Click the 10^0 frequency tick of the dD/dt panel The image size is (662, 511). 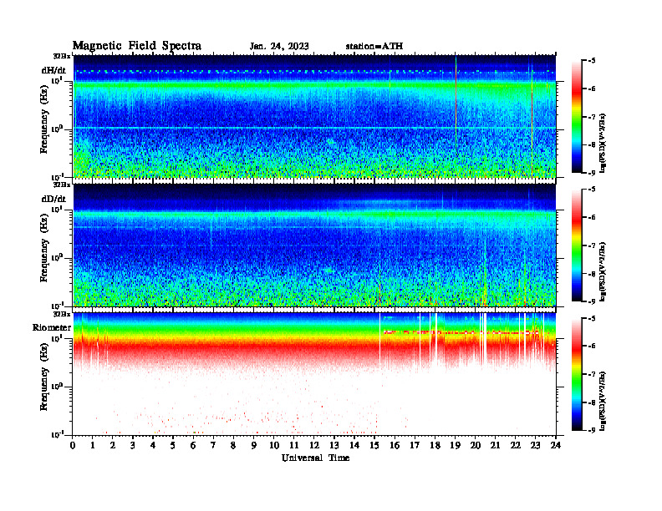57,258
